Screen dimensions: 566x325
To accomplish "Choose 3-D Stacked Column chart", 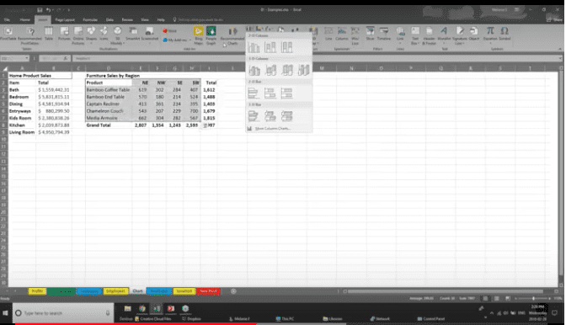I will 270,70.
